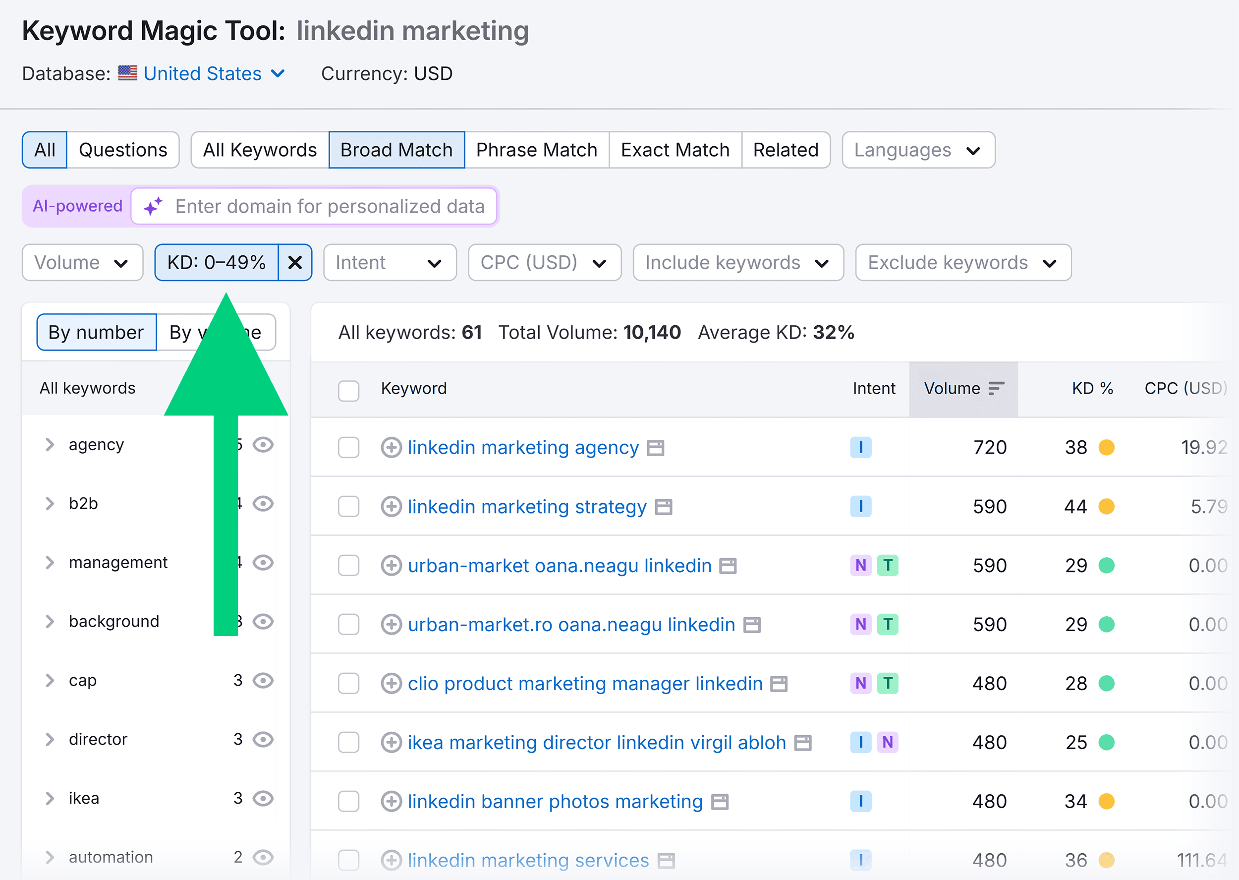Add linkedin marketing strategy via its plus icon
Screen dimensions: 1239x880
click(391, 507)
